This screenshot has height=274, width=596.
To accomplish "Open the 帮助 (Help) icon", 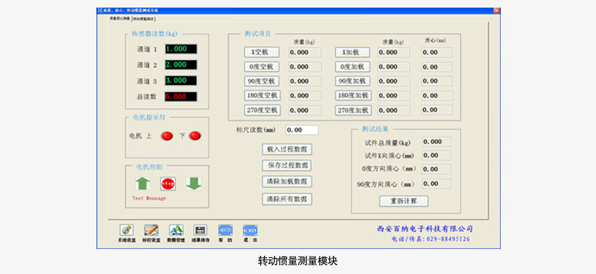I will (x=225, y=230).
